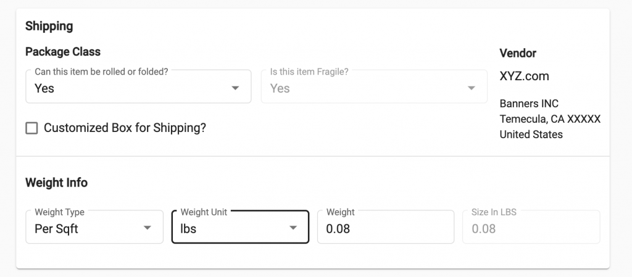The height and width of the screenshot is (277, 632).
Task: Click the Banners INC address line
Action: 529,103
